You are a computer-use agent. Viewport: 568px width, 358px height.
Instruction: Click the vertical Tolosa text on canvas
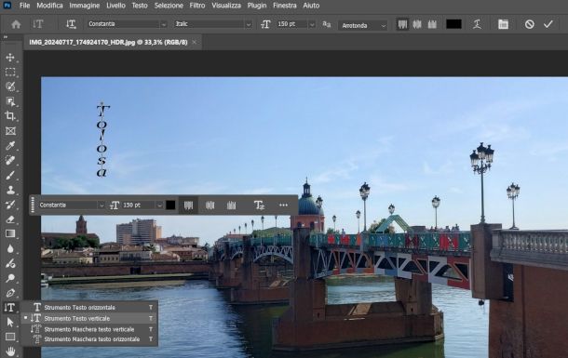[x=102, y=140]
